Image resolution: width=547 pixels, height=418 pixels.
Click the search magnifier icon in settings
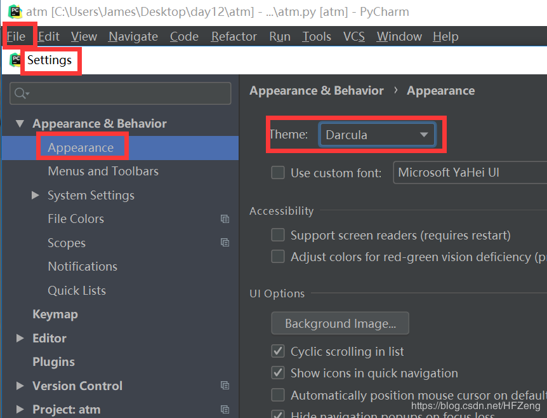pos(20,93)
